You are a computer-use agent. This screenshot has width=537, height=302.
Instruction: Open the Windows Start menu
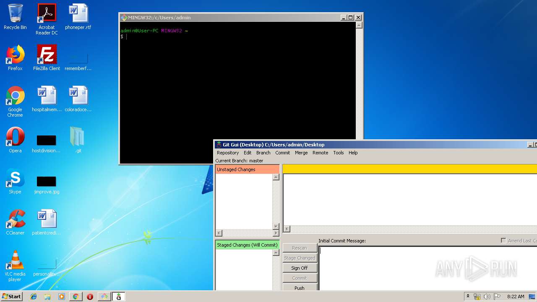pos(11,297)
